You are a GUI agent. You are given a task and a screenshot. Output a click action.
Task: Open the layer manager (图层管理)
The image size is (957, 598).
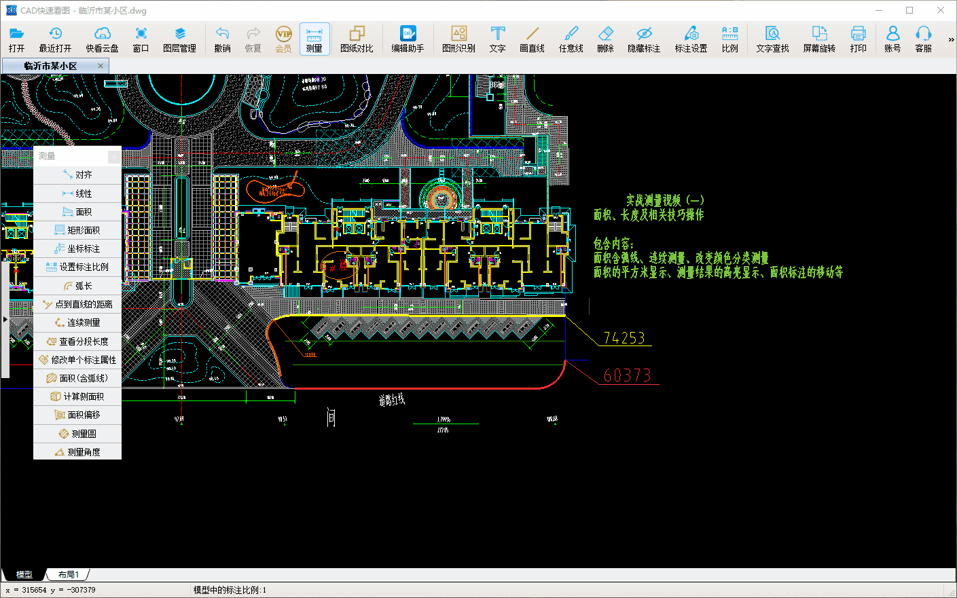coord(179,39)
